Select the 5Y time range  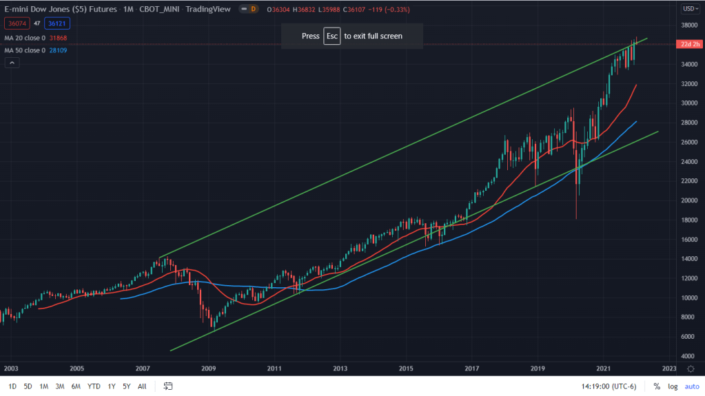coord(127,386)
